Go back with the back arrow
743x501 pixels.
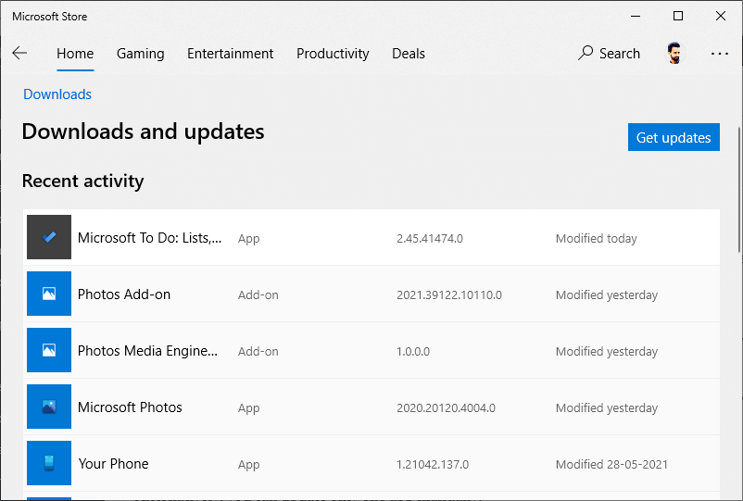[x=19, y=53]
